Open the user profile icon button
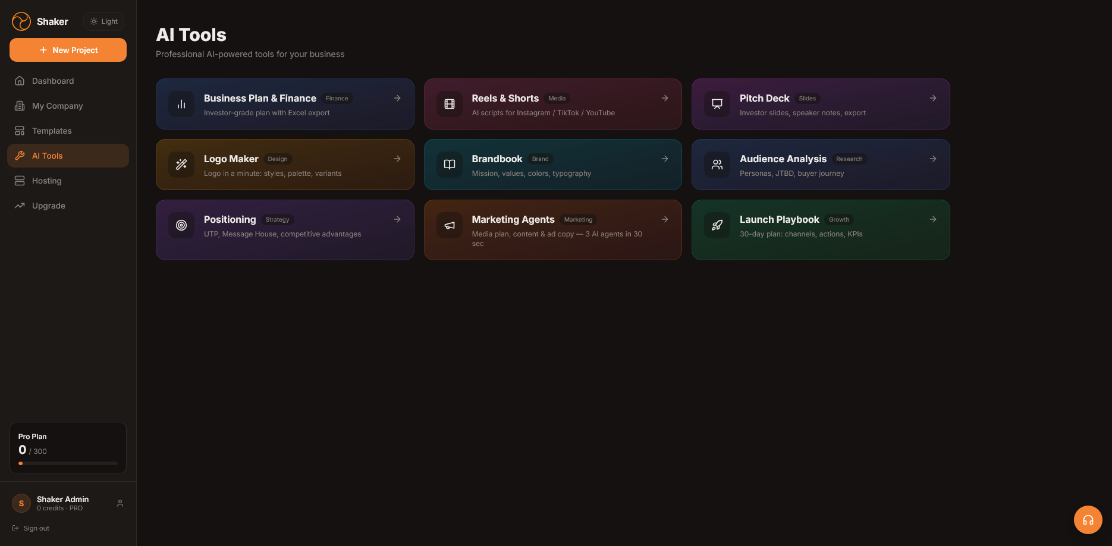Screen dimensions: 1112x546 click(120, 503)
